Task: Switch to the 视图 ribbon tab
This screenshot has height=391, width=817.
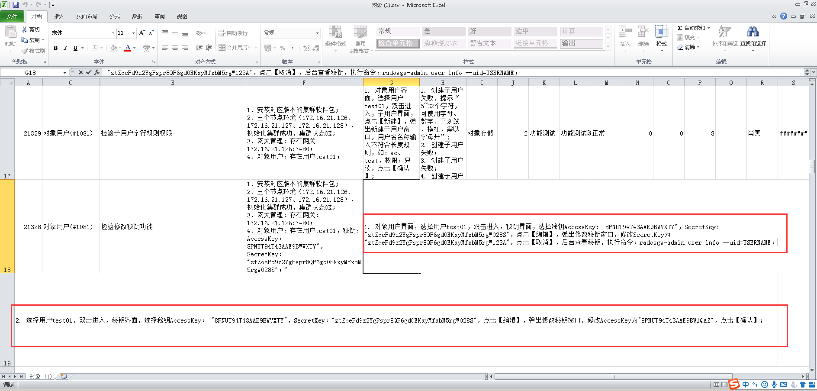Action: pyautogui.click(x=182, y=16)
